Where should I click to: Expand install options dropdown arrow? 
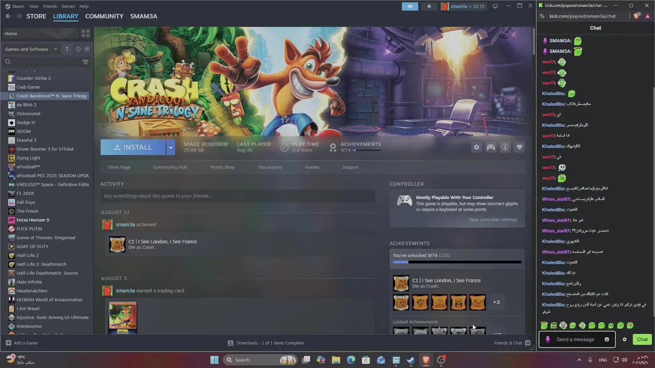tap(170, 147)
